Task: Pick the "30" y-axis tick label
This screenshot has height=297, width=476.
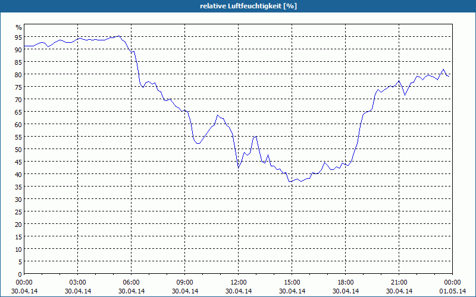Action: tap(18, 199)
